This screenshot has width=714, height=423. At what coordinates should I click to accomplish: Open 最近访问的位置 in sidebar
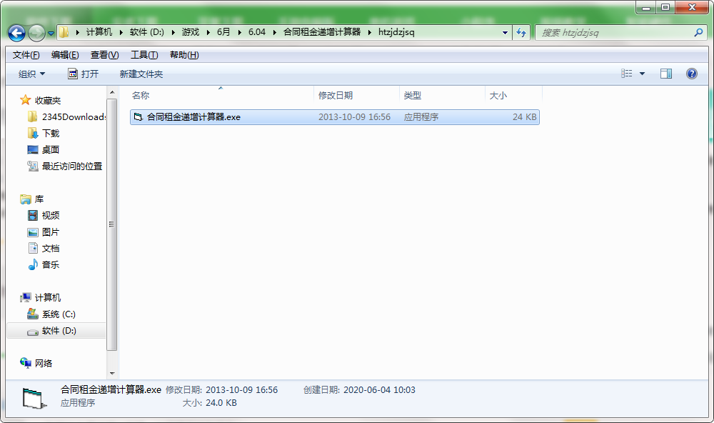click(x=65, y=166)
